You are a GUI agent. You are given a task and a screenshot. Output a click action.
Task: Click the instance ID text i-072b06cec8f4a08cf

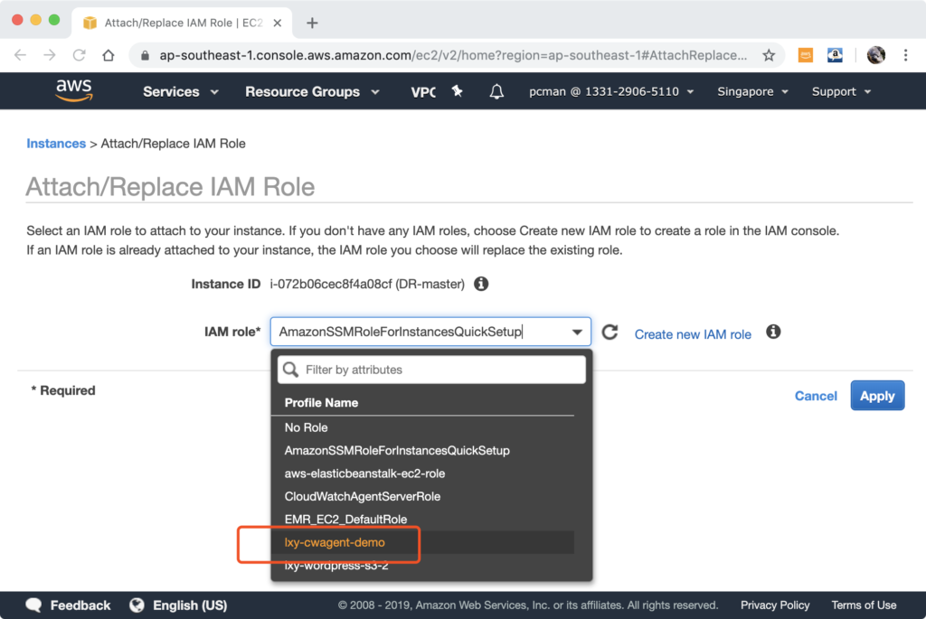331,284
